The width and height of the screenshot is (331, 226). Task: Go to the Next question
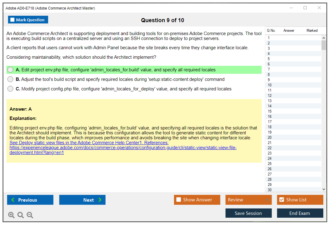click(x=82, y=200)
